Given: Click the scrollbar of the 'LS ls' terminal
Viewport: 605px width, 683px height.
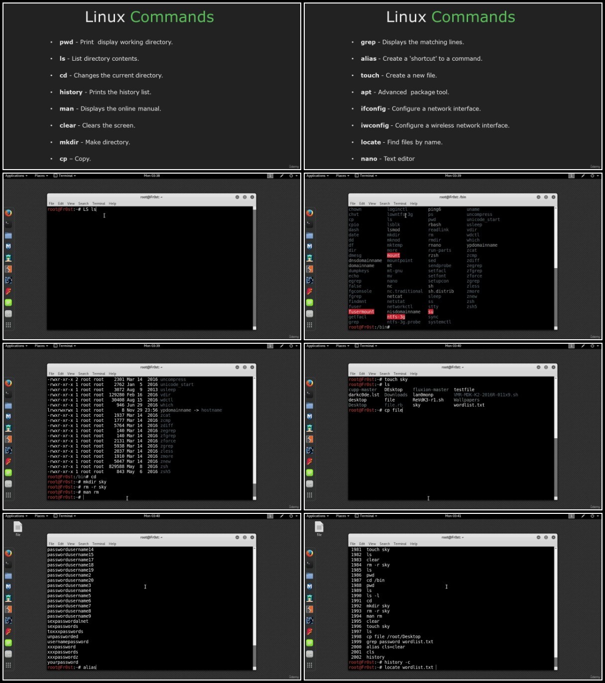Looking at the screenshot, I should click(254, 268).
